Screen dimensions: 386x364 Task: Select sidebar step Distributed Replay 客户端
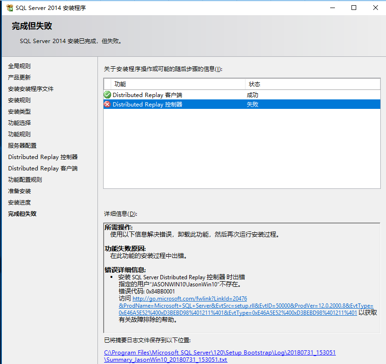click(x=43, y=168)
